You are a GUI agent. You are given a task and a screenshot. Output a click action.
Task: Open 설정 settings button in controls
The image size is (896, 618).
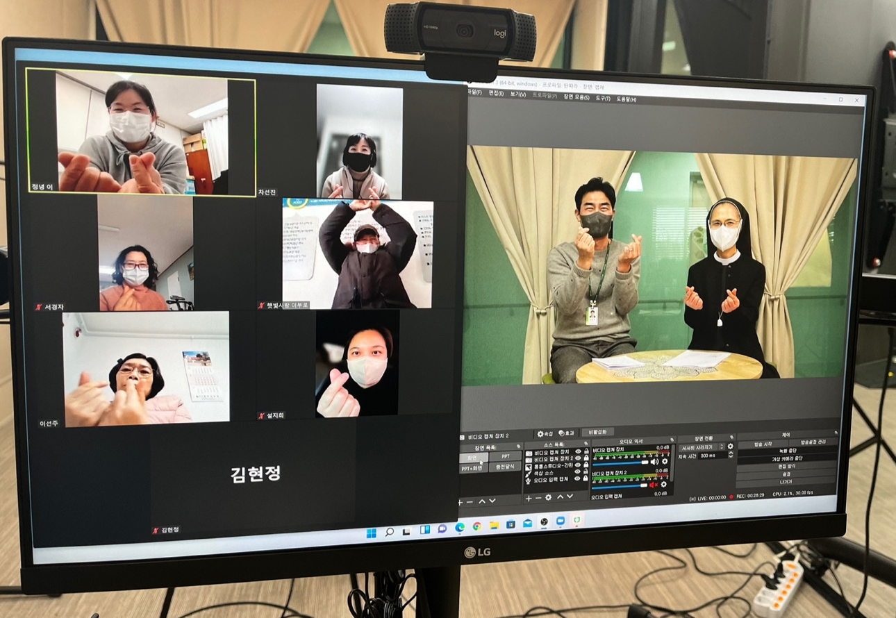point(786,474)
